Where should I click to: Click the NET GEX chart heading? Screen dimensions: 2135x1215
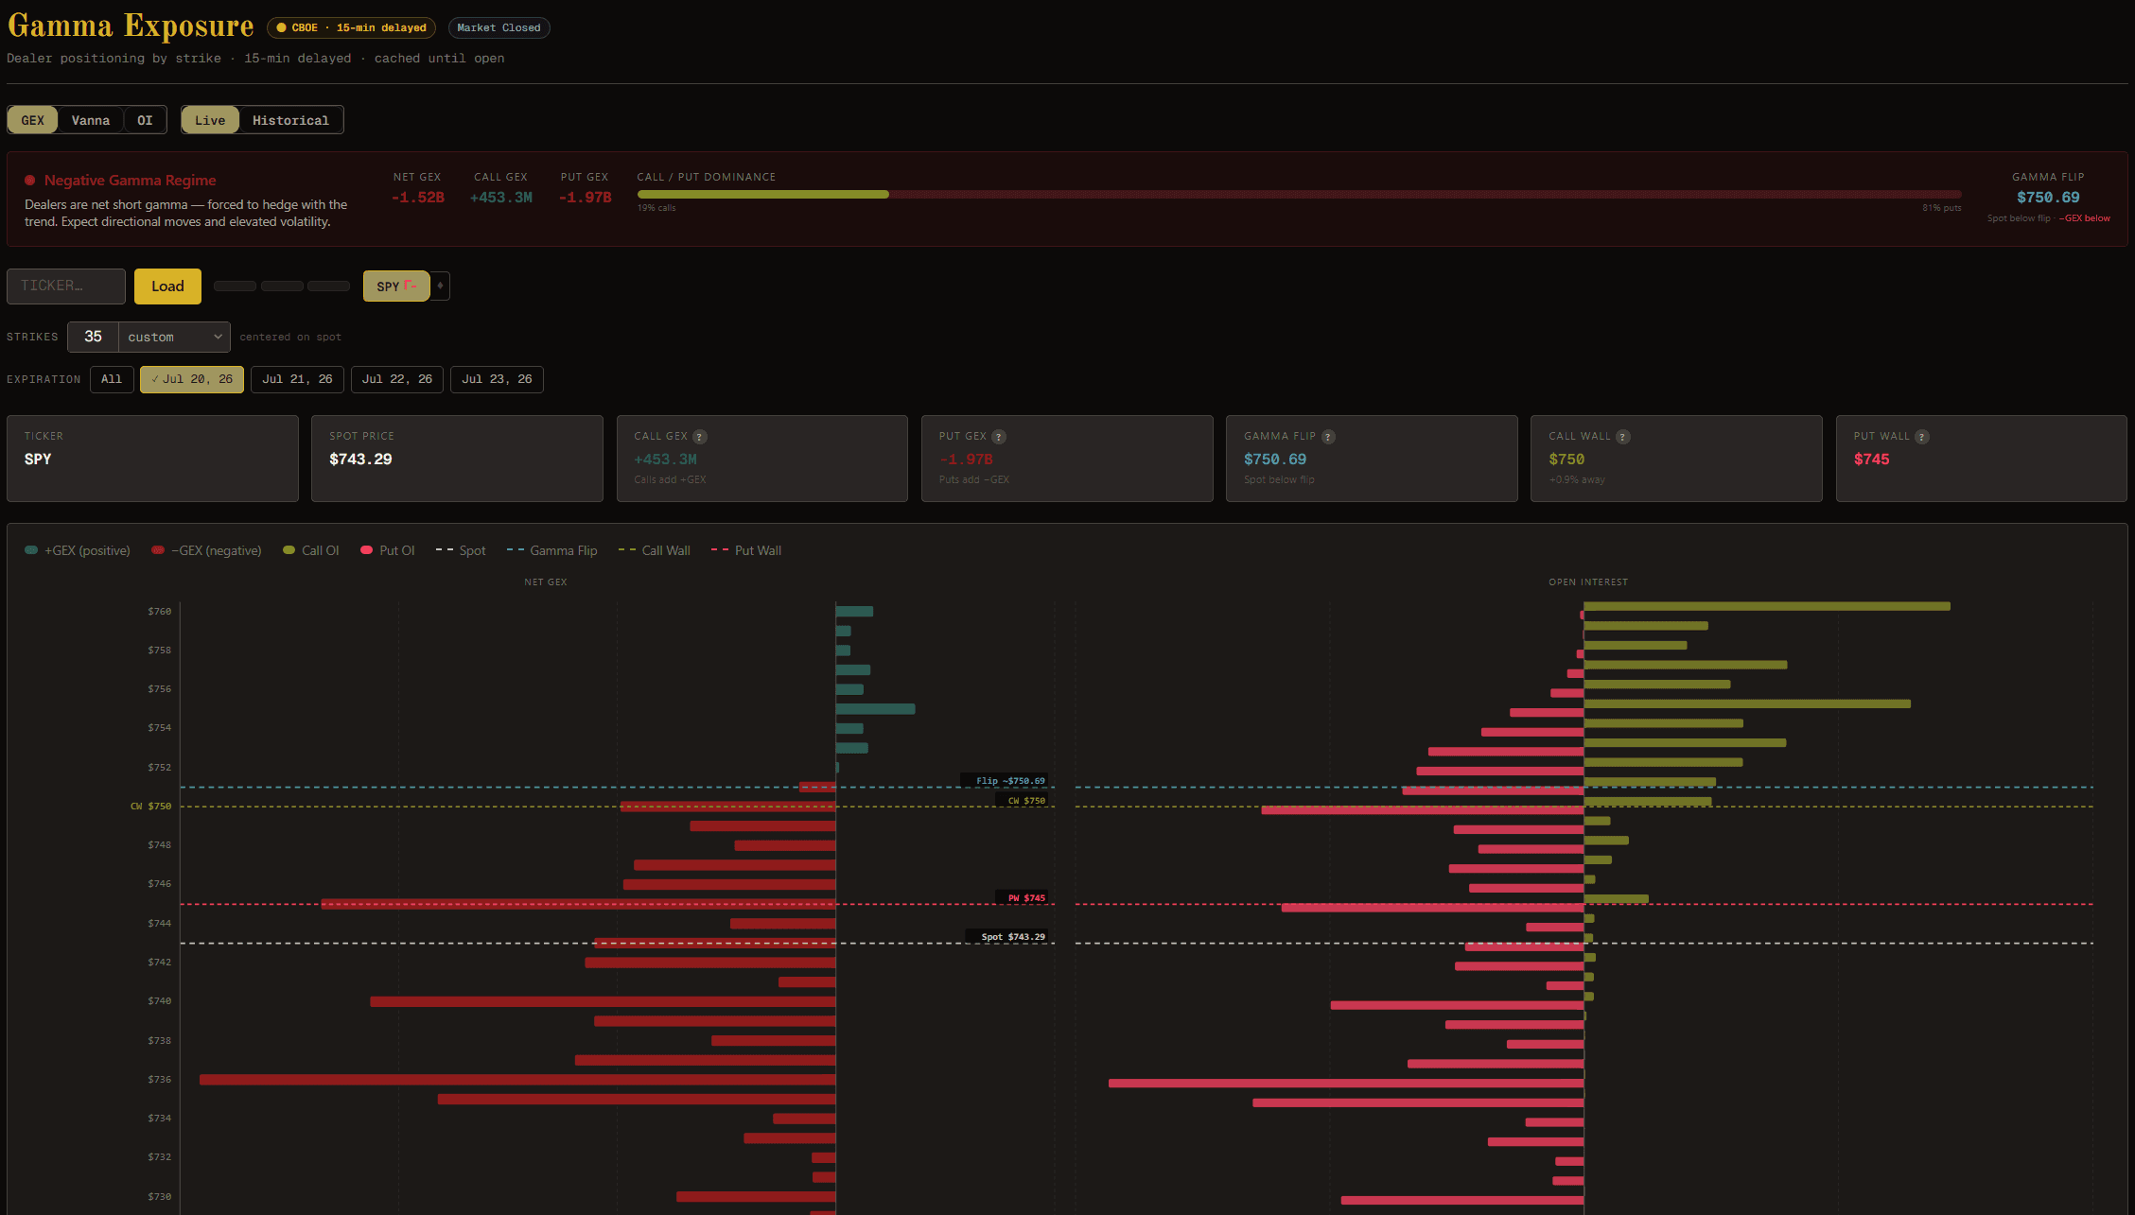pos(545,582)
